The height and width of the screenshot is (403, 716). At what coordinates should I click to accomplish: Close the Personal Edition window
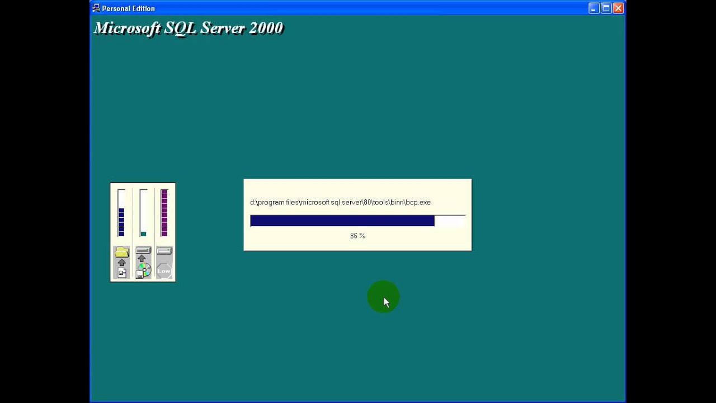[618, 8]
